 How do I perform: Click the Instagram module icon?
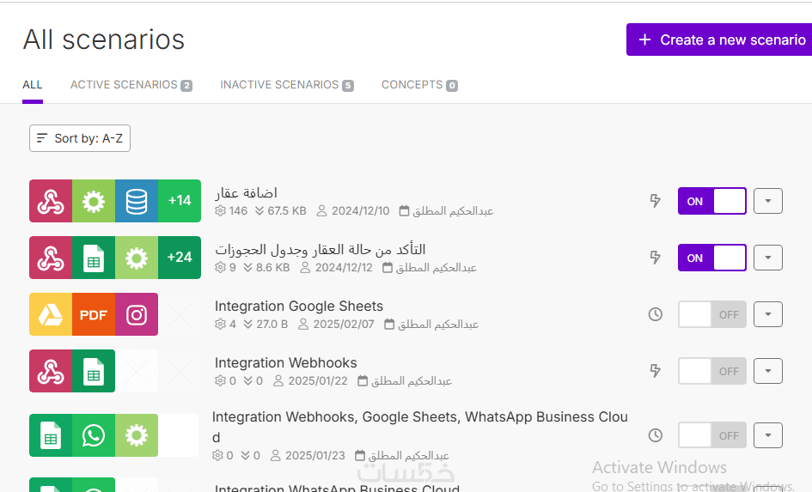(x=137, y=314)
